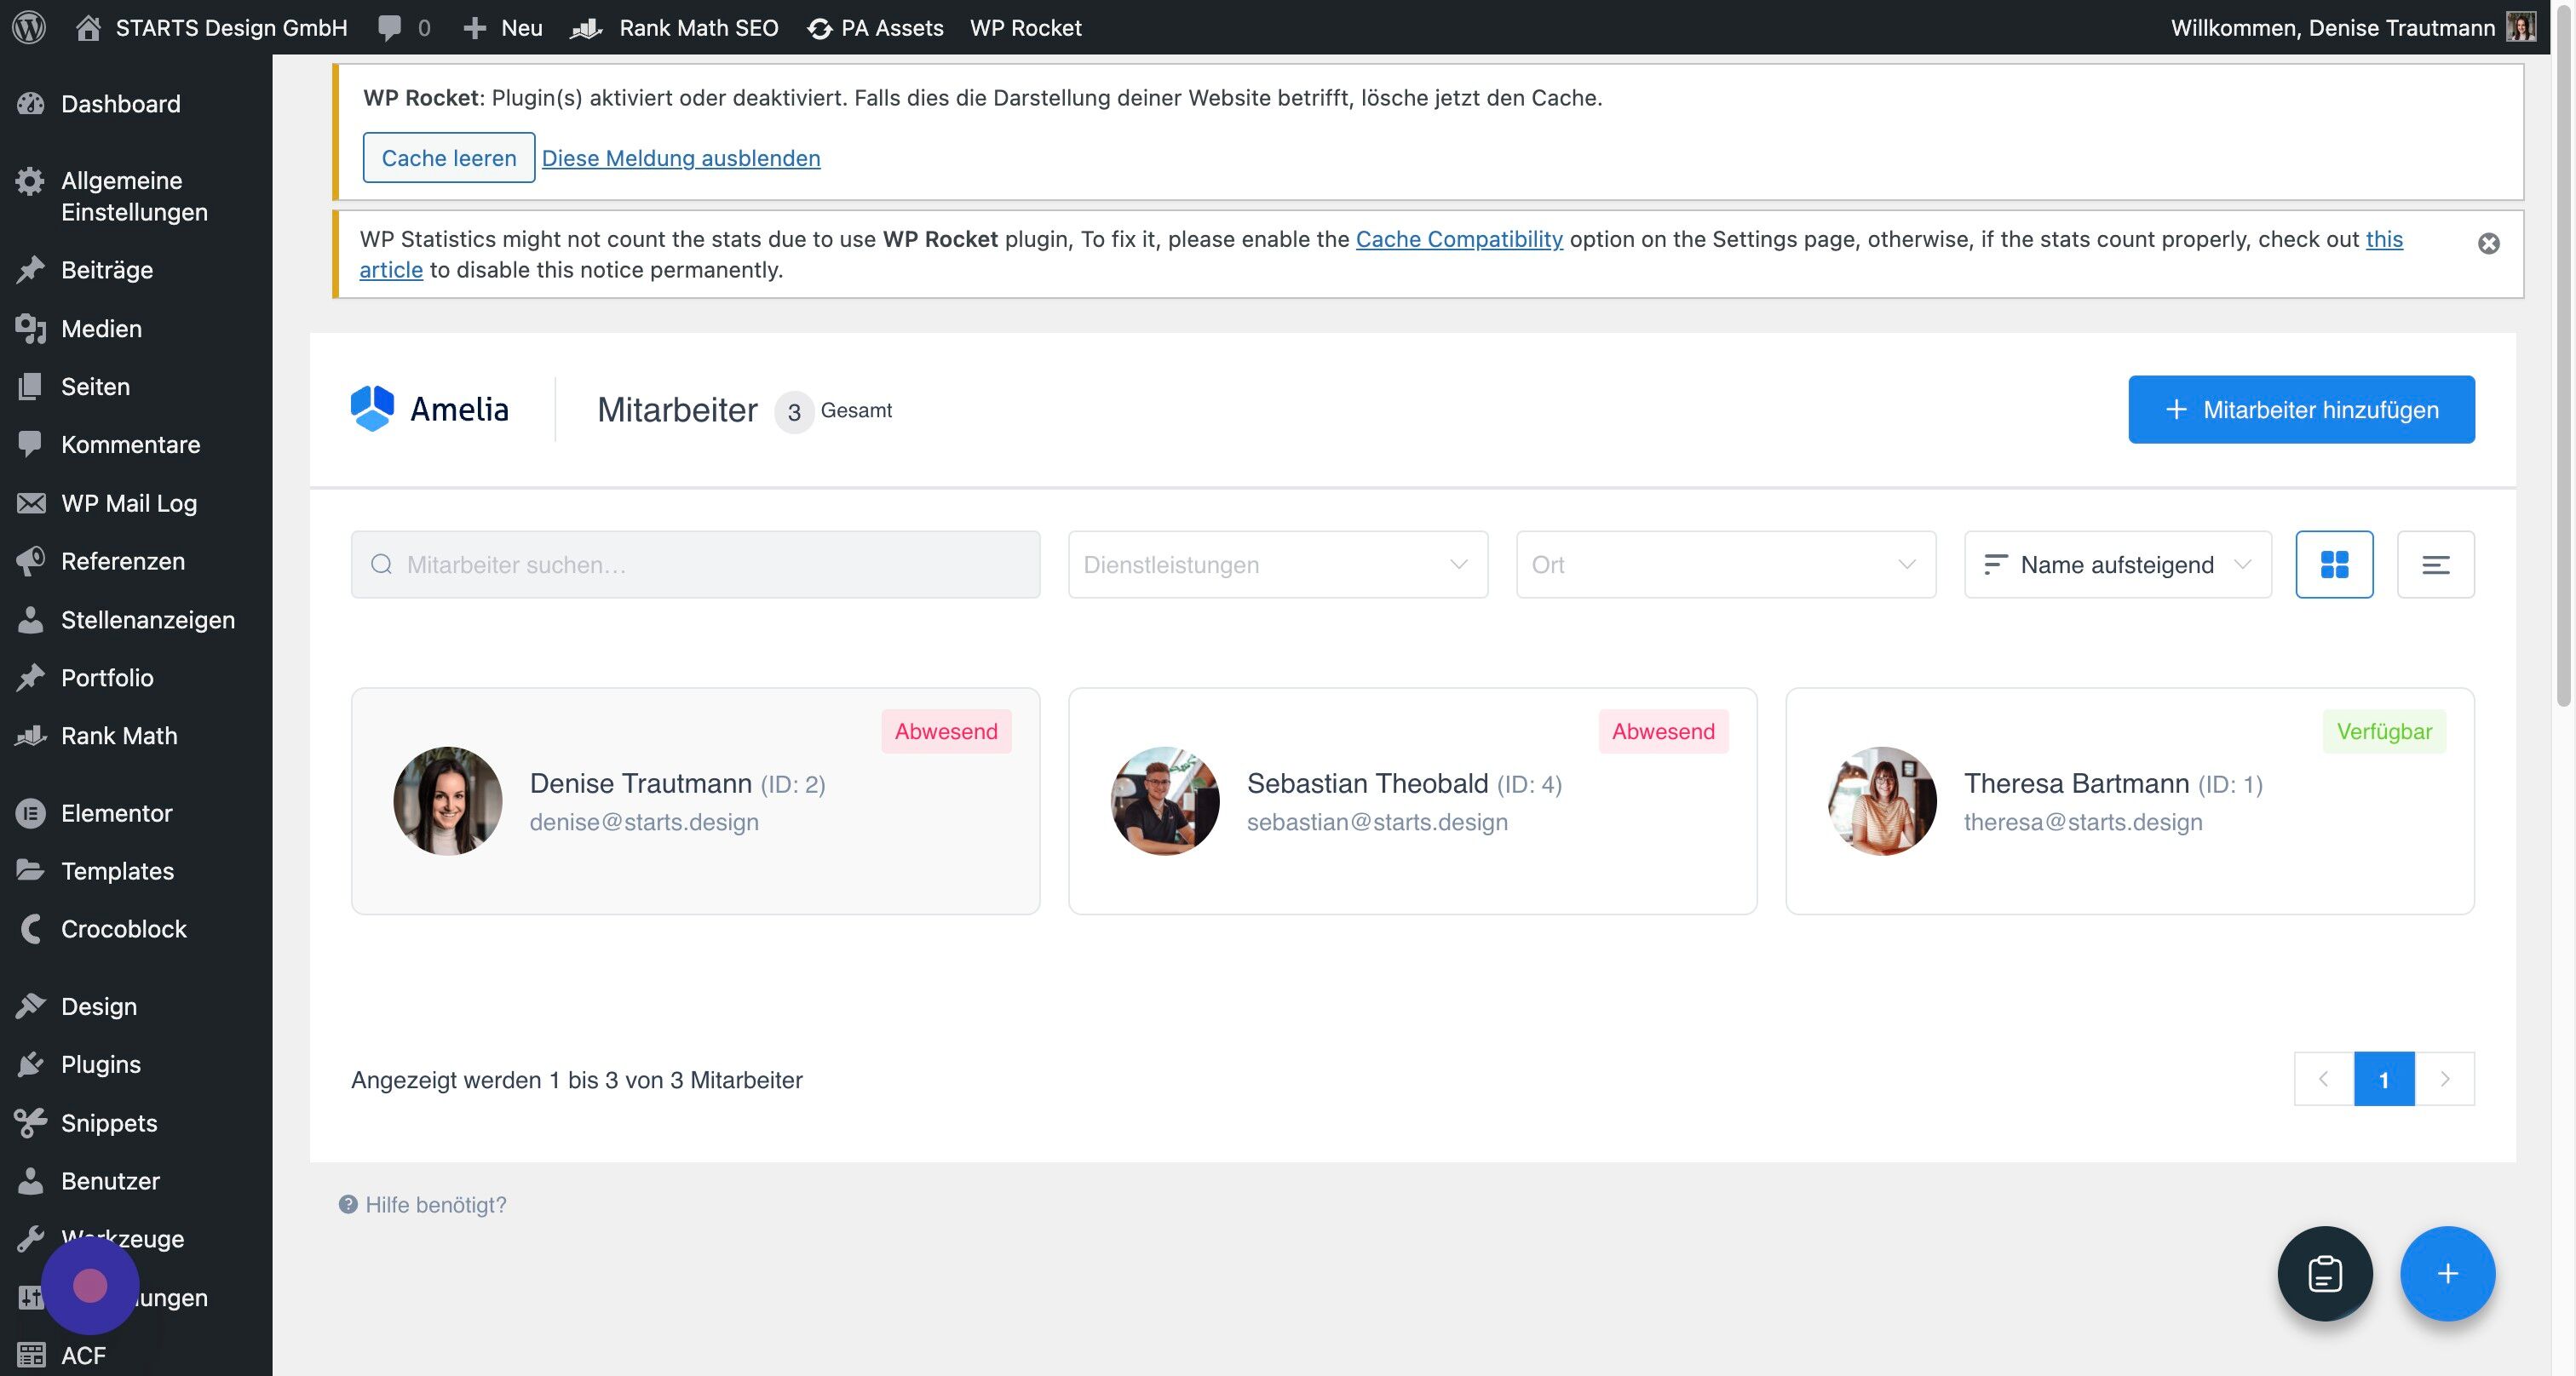Dismiss the WP Statistics notice
The image size is (2576, 1376).
[2489, 244]
